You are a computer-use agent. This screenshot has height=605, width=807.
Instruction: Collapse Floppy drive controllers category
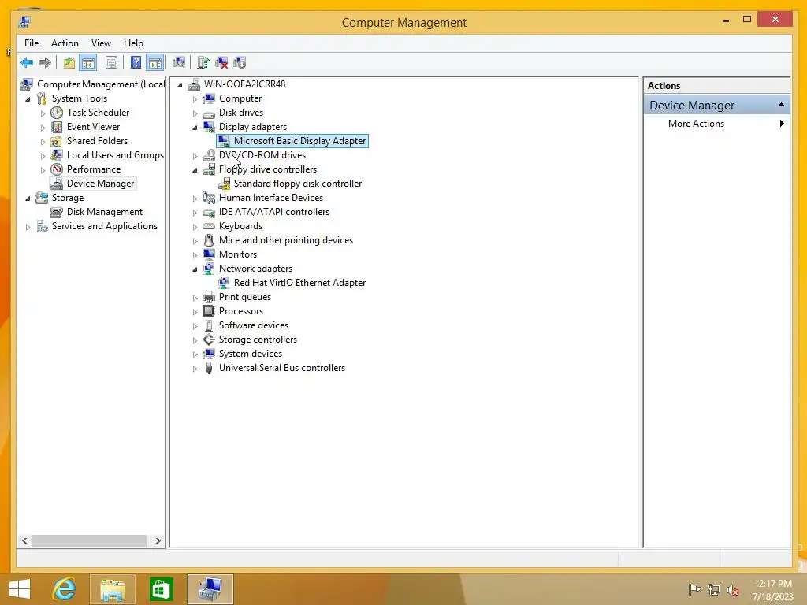pyautogui.click(x=195, y=170)
